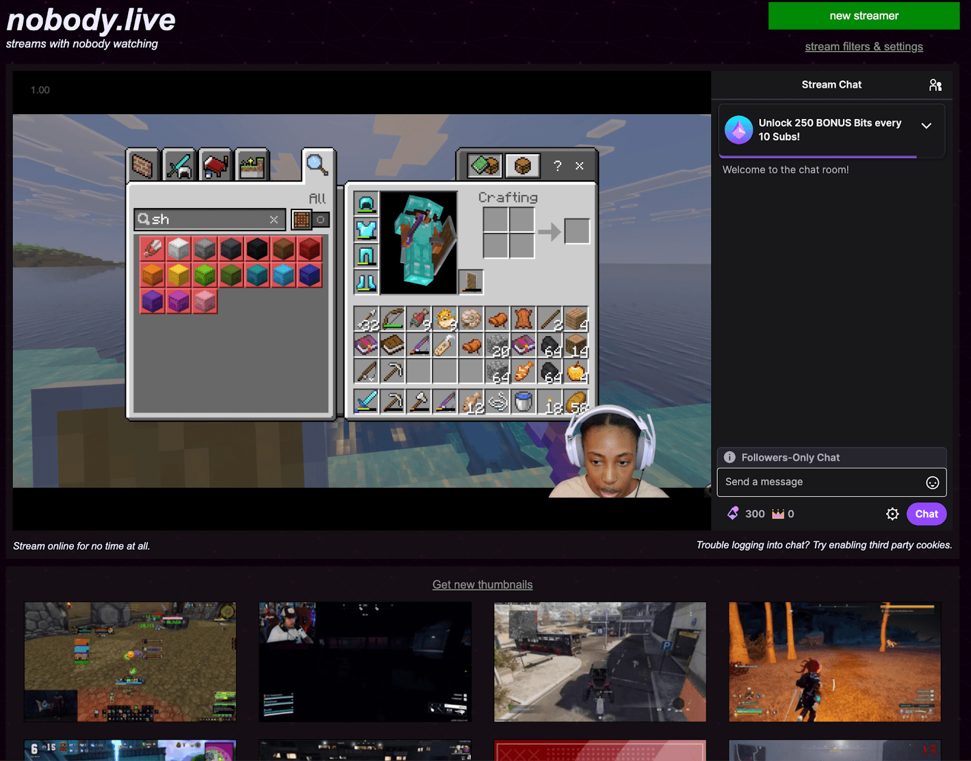Open the orange forest game thumbnail
Viewport: 971px width, 761px height.
pyautogui.click(x=834, y=661)
